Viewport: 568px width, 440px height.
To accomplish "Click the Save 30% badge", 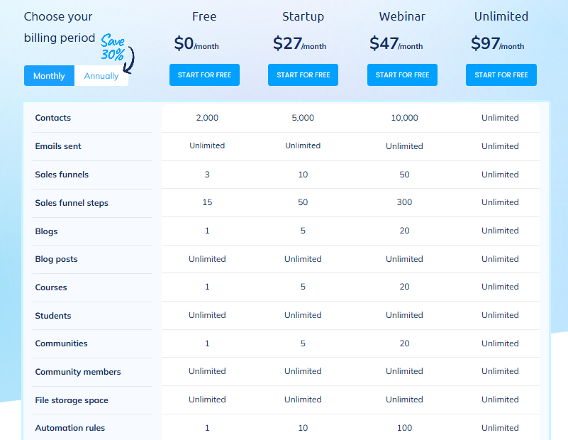I will (x=113, y=44).
